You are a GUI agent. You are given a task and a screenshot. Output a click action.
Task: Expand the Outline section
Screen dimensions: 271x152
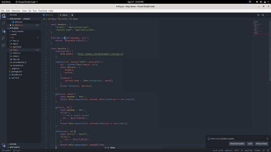(13, 144)
